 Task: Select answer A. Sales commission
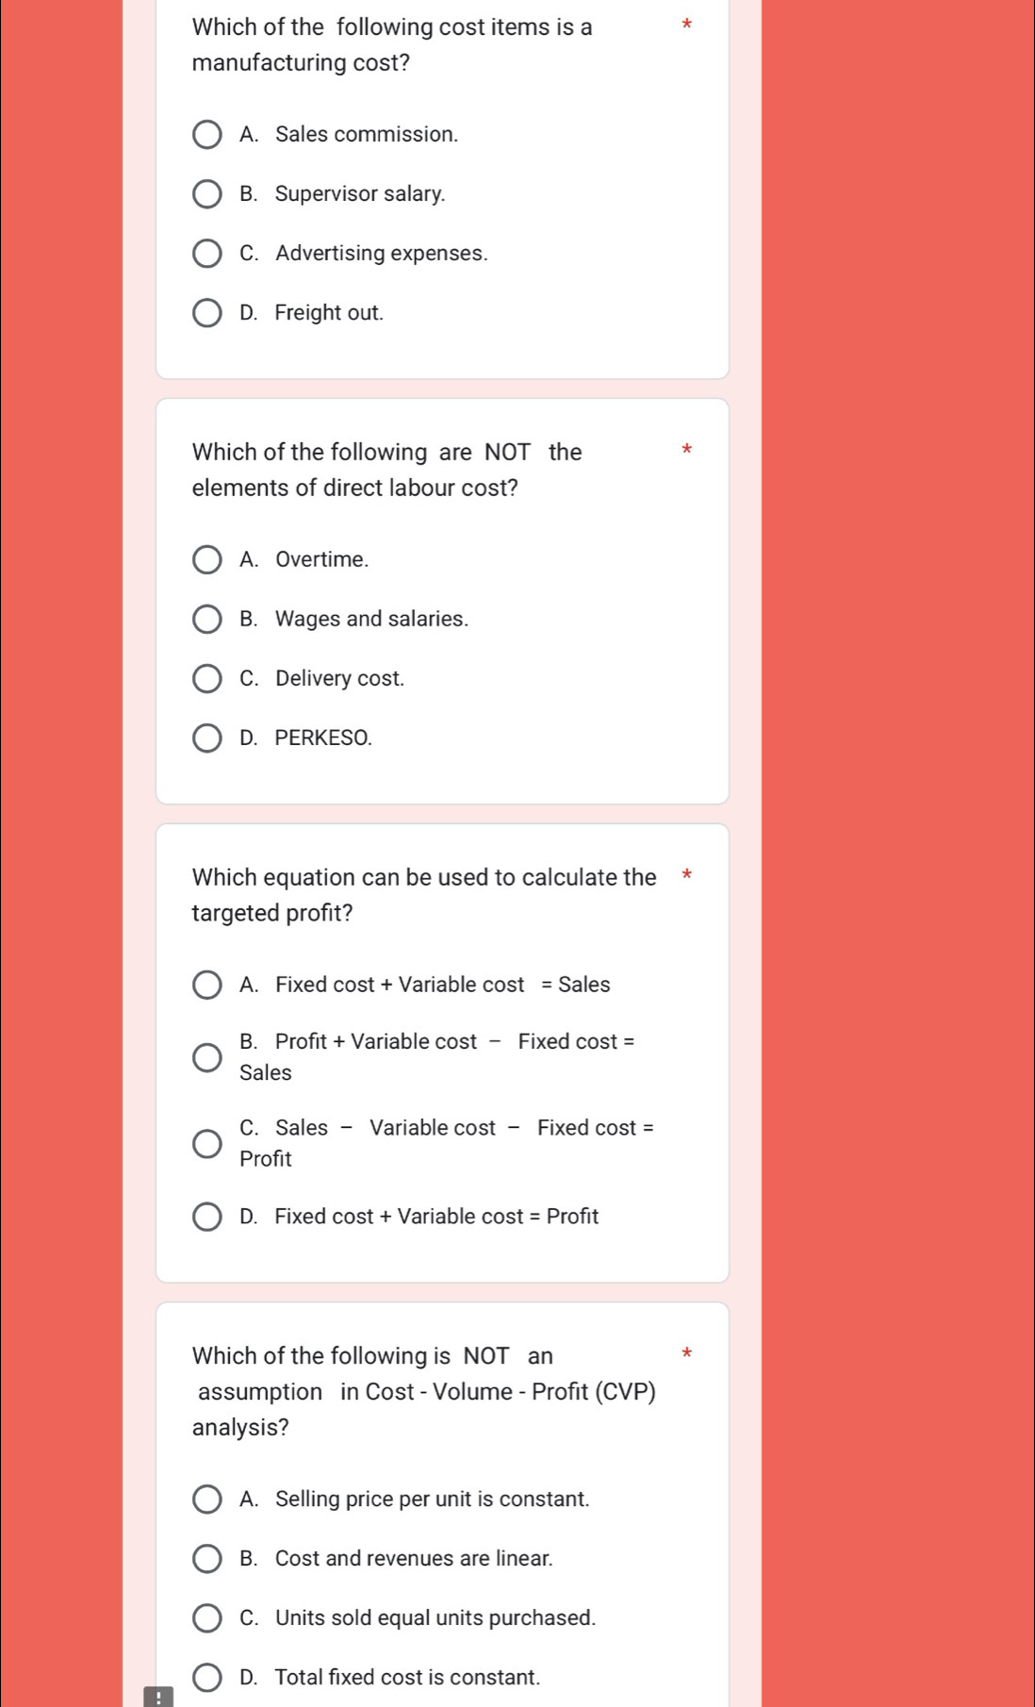[207, 135]
